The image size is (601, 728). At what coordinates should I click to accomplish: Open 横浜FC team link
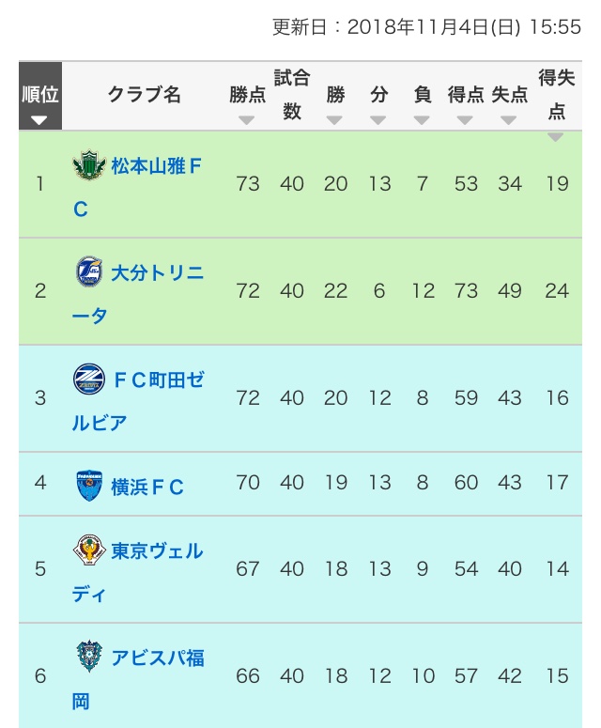(146, 487)
